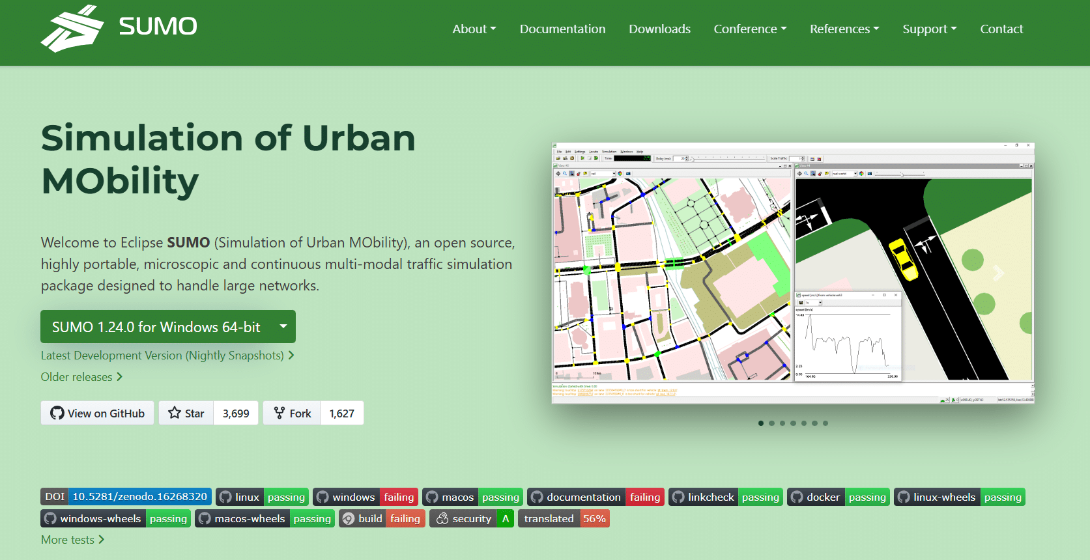The height and width of the screenshot is (560, 1090).
Task: Open the windows-wheels passing badge
Action: click(115, 518)
